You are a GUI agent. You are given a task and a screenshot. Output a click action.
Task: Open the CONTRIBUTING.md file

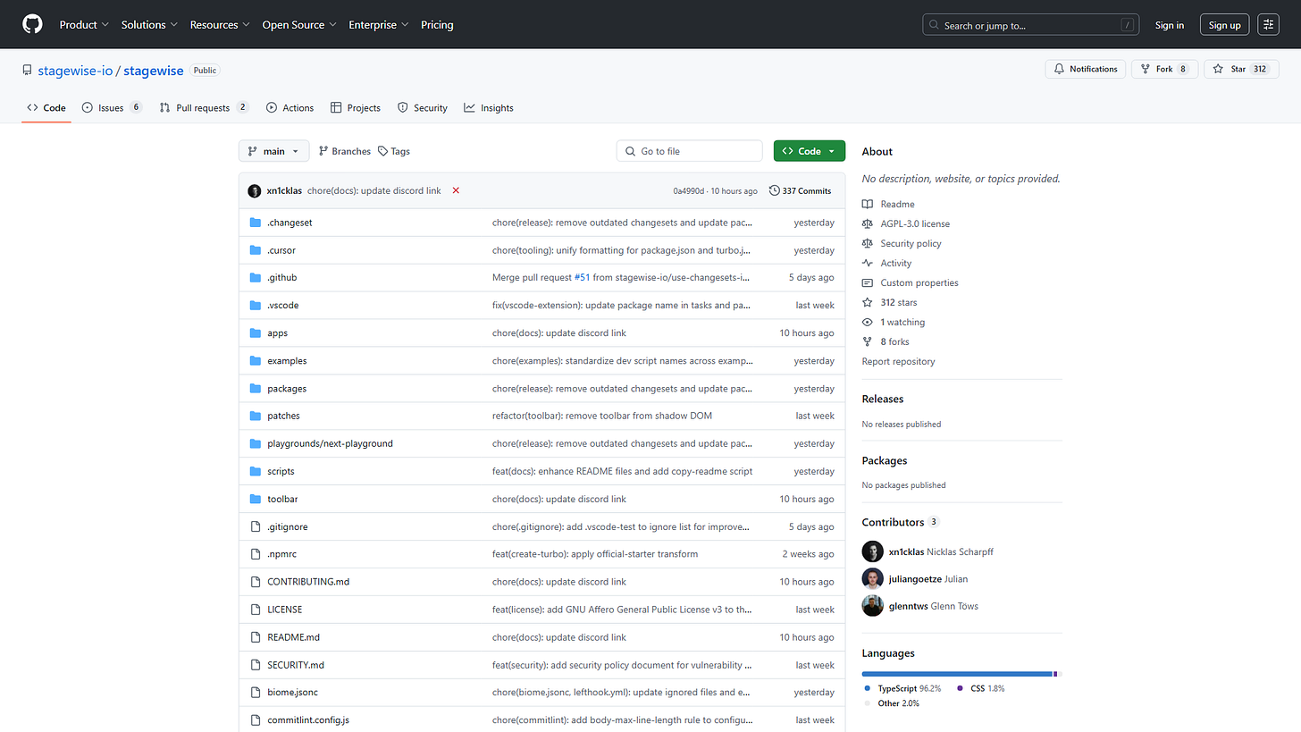(x=308, y=582)
